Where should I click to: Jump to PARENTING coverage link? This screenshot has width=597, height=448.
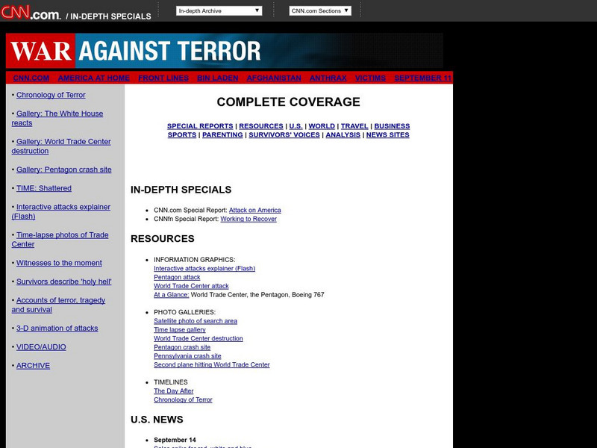coord(222,135)
